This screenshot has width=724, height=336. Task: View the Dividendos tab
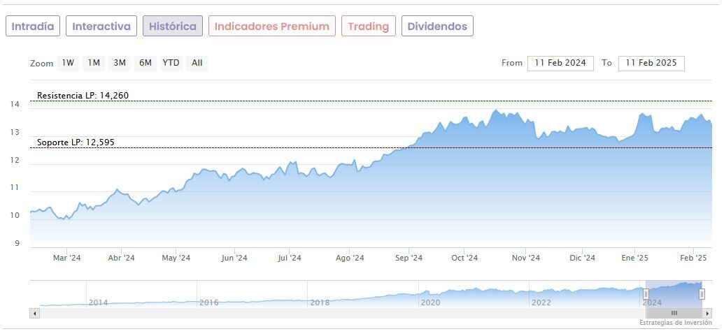point(437,27)
